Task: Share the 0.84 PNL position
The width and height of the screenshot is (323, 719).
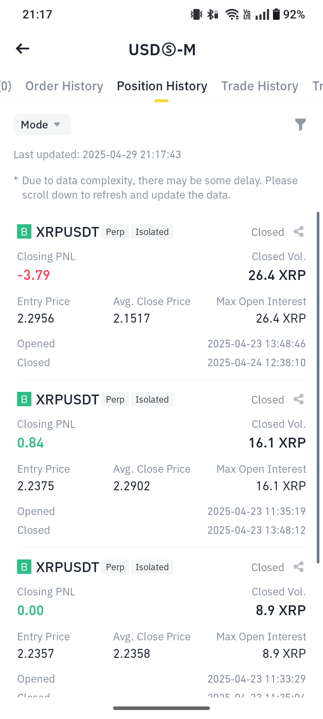Action: click(x=299, y=399)
